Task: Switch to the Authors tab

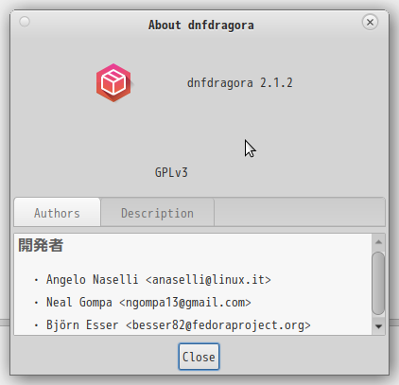Action: click(x=57, y=213)
